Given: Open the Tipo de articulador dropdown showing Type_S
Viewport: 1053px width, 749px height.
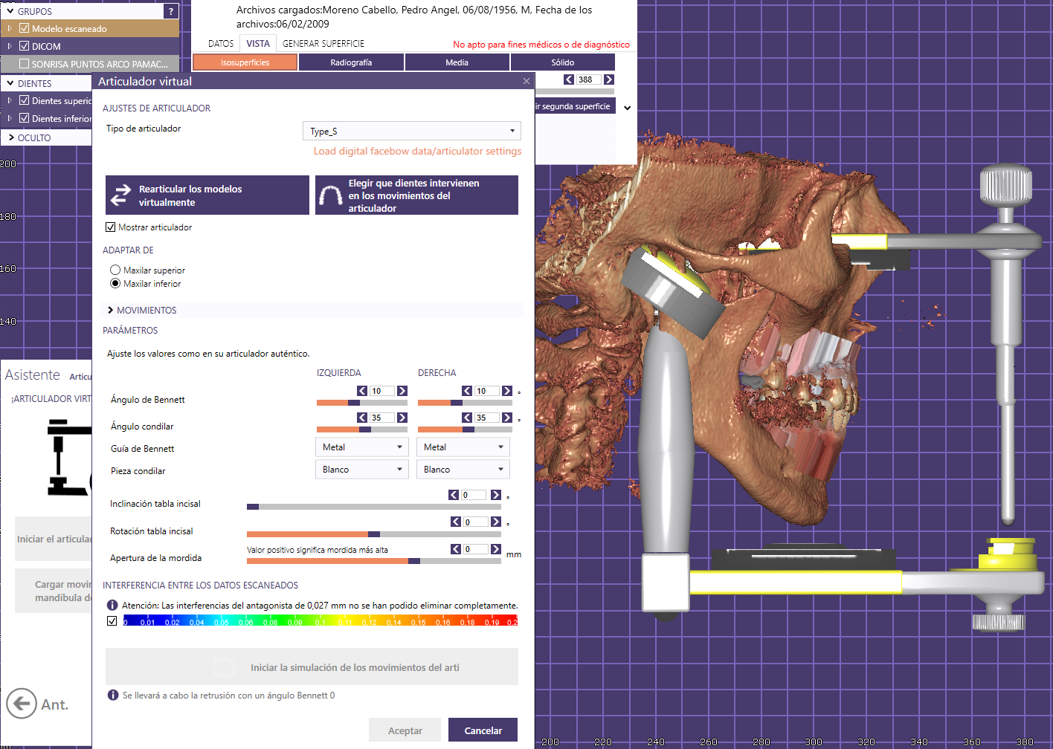Looking at the screenshot, I should pyautogui.click(x=411, y=131).
